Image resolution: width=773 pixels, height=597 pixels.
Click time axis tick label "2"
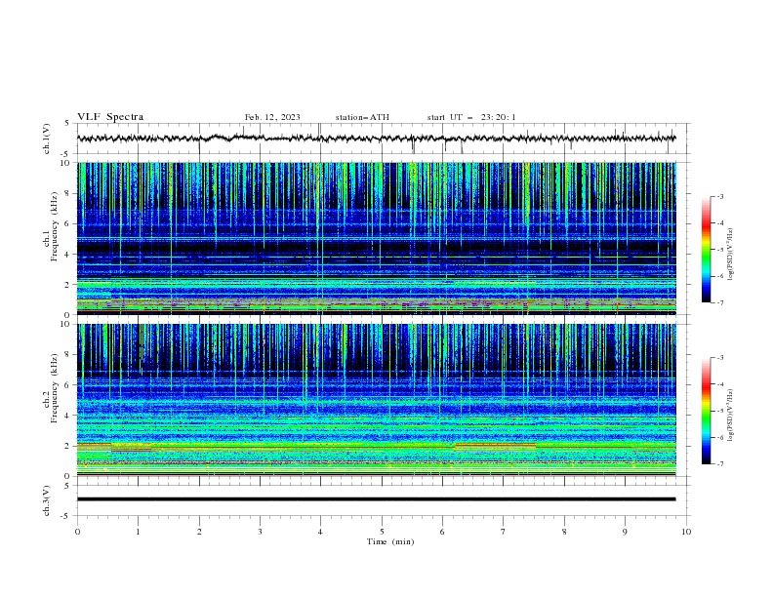(199, 532)
